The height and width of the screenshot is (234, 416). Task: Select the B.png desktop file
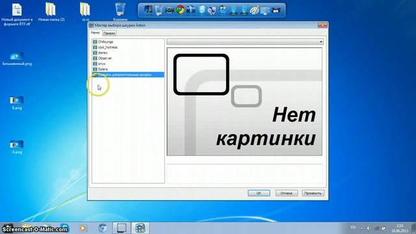(17, 103)
